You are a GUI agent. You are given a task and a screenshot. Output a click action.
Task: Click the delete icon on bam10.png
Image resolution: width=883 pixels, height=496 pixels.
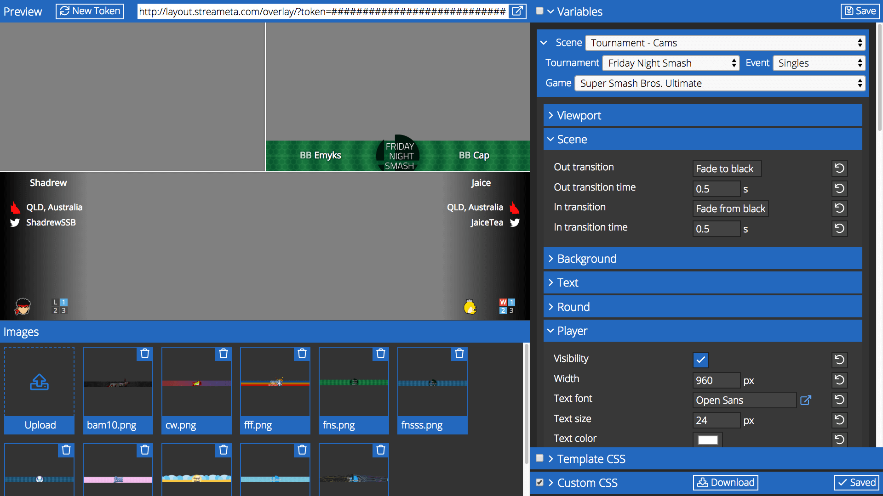point(145,353)
